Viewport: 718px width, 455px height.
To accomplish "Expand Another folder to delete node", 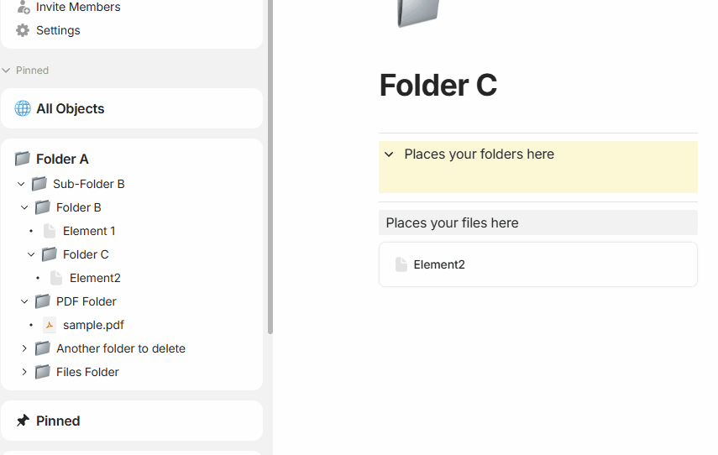I will [x=24, y=348].
